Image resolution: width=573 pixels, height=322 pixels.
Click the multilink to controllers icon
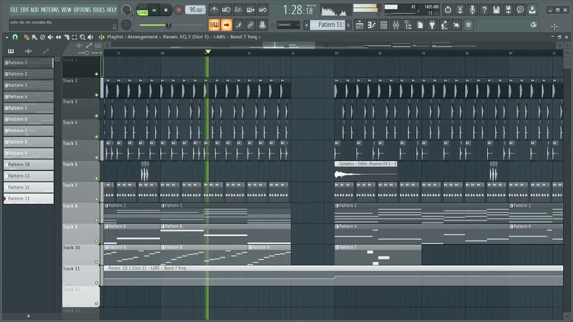[x=251, y=25]
